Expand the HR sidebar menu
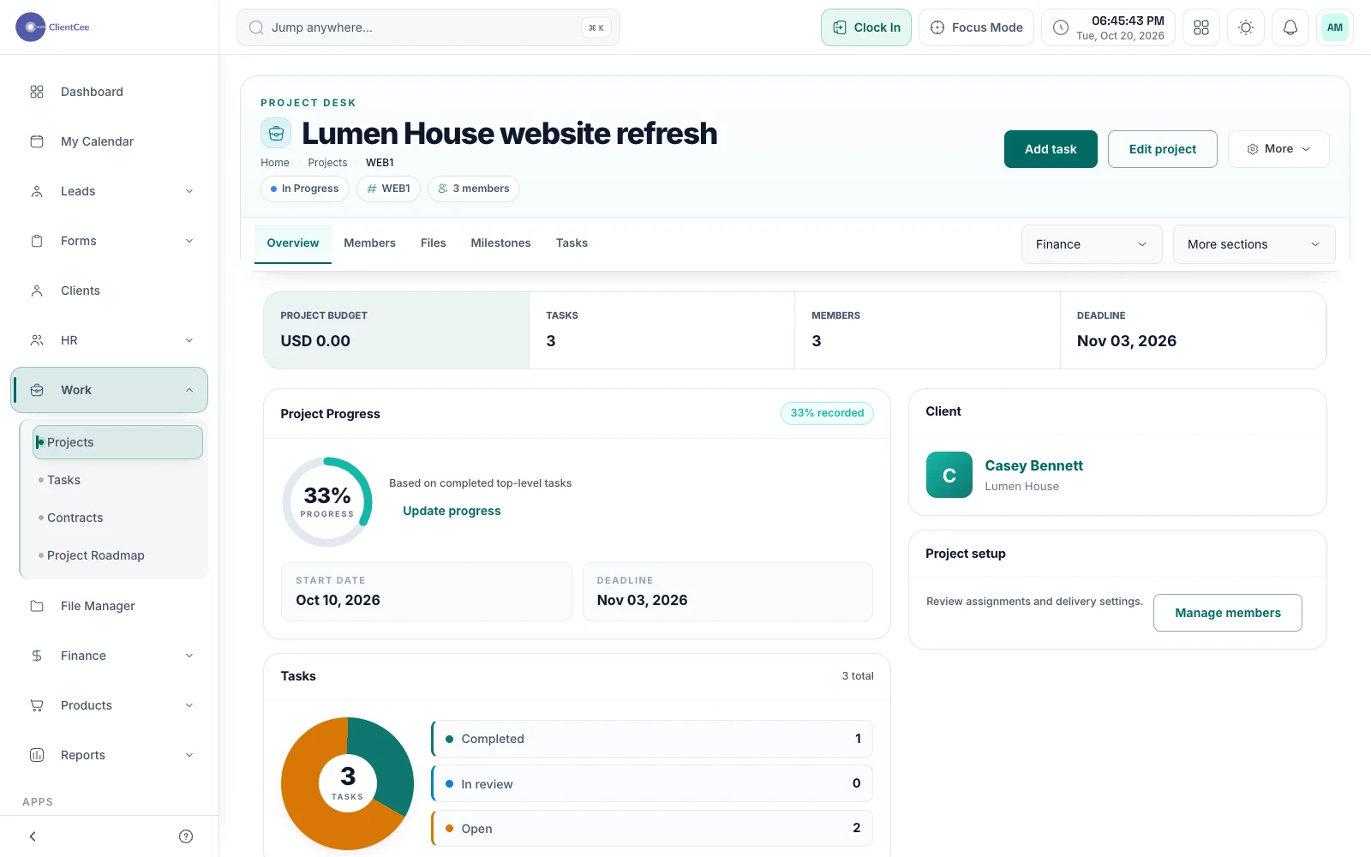This screenshot has width=1371, height=857. point(110,340)
